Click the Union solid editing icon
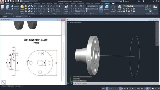The width and height of the screenshot is (160, 90). click(29, 6)
